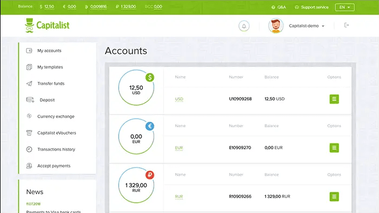Click the 0,00 EUR balance circle
This screenshot has height=213, width=379.
136,136
